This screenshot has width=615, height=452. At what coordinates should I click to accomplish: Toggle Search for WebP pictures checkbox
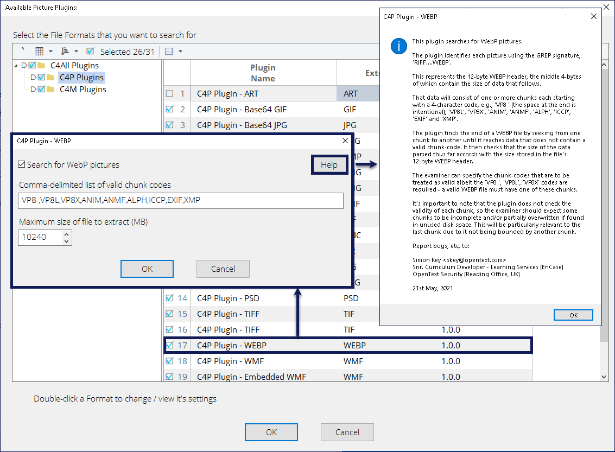pyautogui.click(x=22, y=164)
